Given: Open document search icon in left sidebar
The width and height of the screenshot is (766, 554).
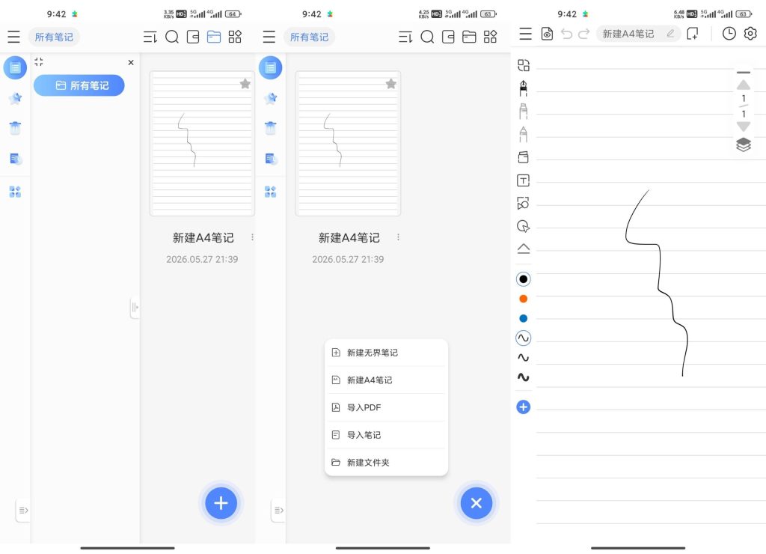Looking at the screenshot, I should click(15, 159).
